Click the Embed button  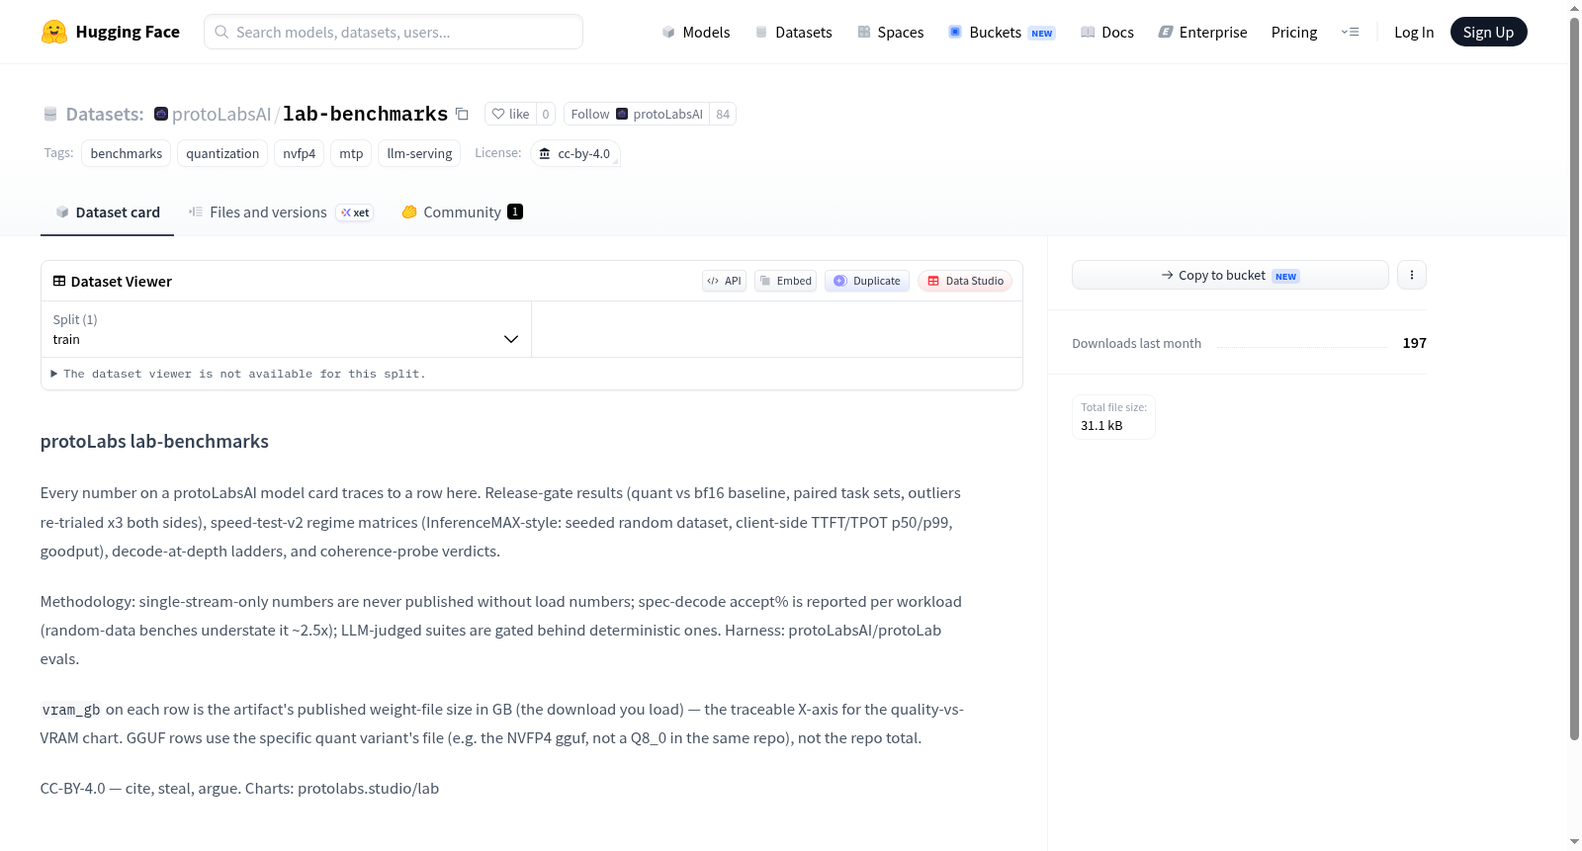click(785, 281)
